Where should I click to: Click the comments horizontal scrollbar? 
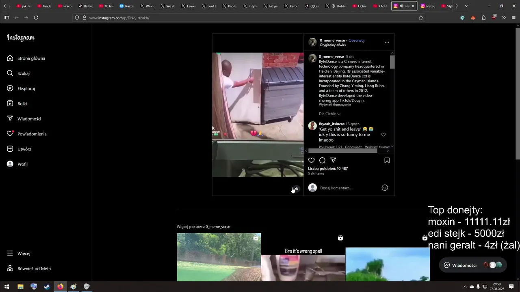342,151
